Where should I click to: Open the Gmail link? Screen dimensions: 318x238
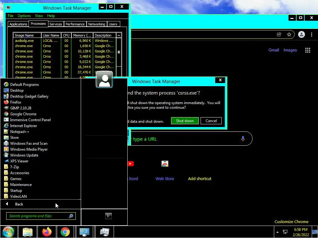(274, 50)
